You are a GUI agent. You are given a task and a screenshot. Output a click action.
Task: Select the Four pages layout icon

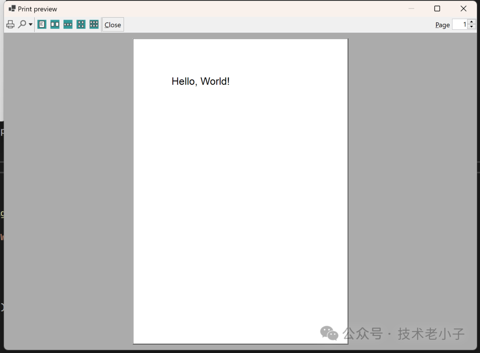(81, 24)
